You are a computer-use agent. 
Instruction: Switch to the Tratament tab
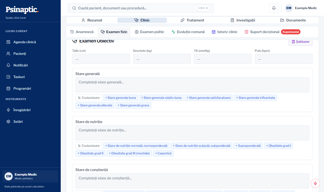(192, 20)
